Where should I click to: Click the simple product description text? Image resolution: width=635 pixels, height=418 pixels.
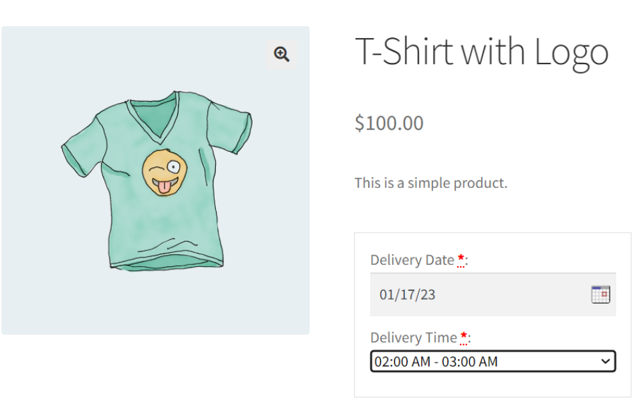(431, 182)
